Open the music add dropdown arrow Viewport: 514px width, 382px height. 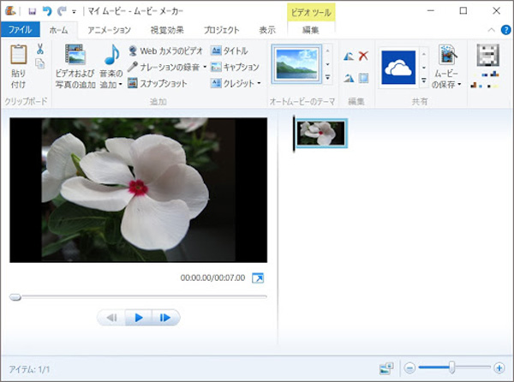coord(120,85)
